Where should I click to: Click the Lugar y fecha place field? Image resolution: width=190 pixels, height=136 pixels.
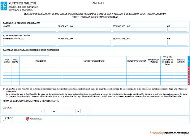pyautogui.click(x=21, y=111)
